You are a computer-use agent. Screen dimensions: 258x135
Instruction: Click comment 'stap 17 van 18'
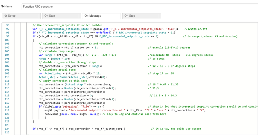pos(161,73)
